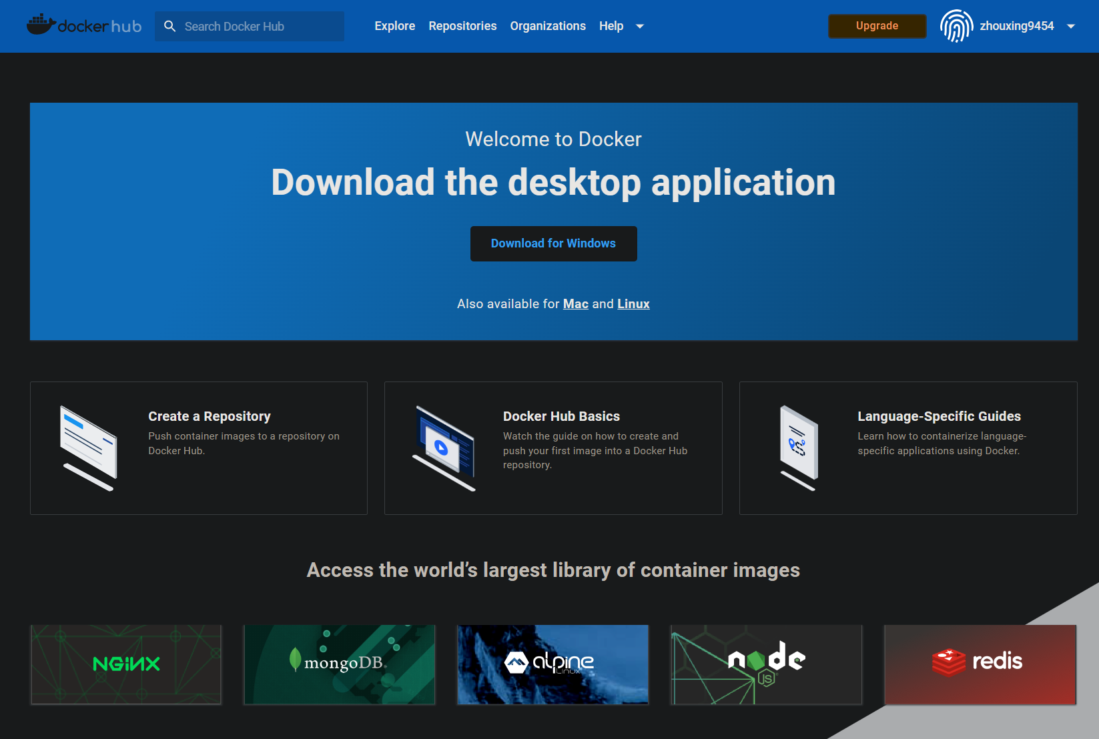Open the Explore menu item

[x=394, y=26]
